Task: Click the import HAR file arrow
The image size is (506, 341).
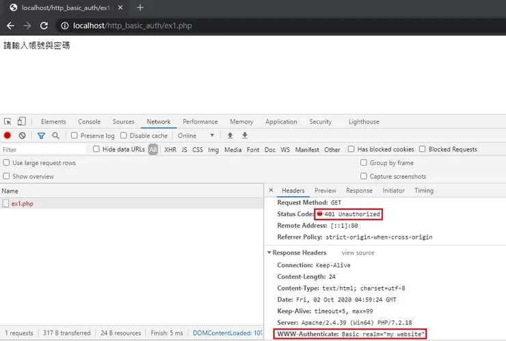Action: click(x=230, y=136)
